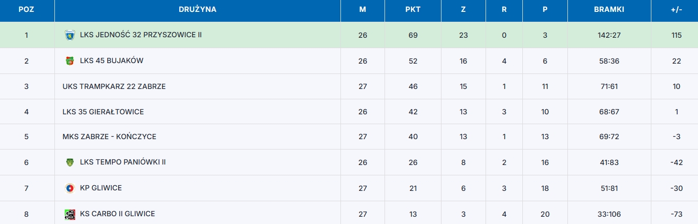
Task: Click the KP Gliwice team name
Action: coord(101,188)
